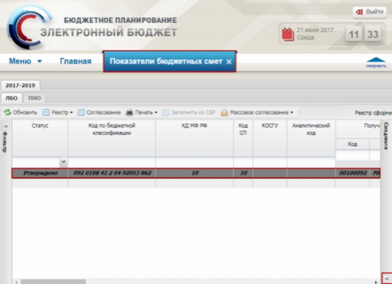This screenshot has width=392, height=284.
Task: Go to the Главная tab
Action: pyautogui.click(x=75, y=61)
